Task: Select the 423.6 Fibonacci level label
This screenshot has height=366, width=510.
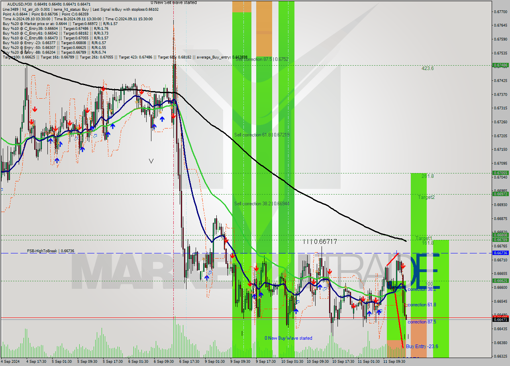Action: click(428, 68)
